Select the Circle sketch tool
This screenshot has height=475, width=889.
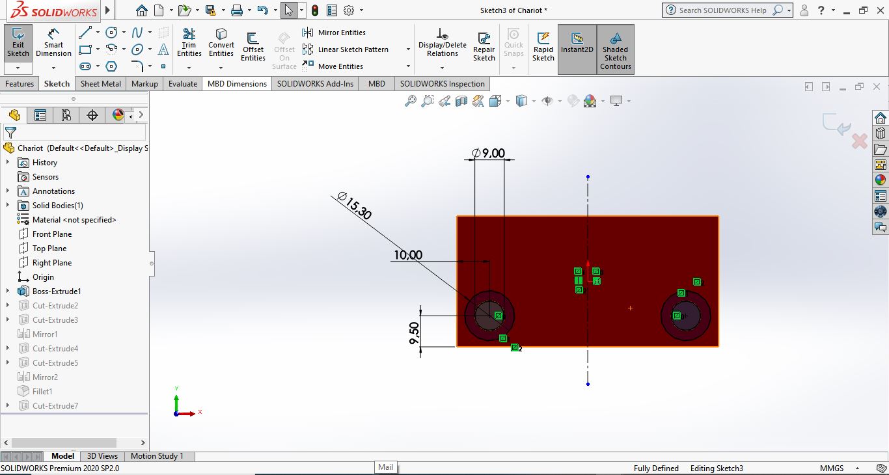111,33
